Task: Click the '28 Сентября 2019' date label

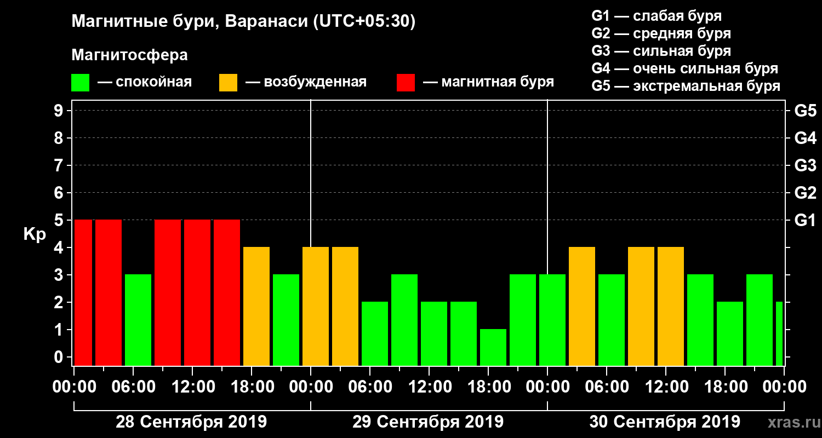Action: 191,422
